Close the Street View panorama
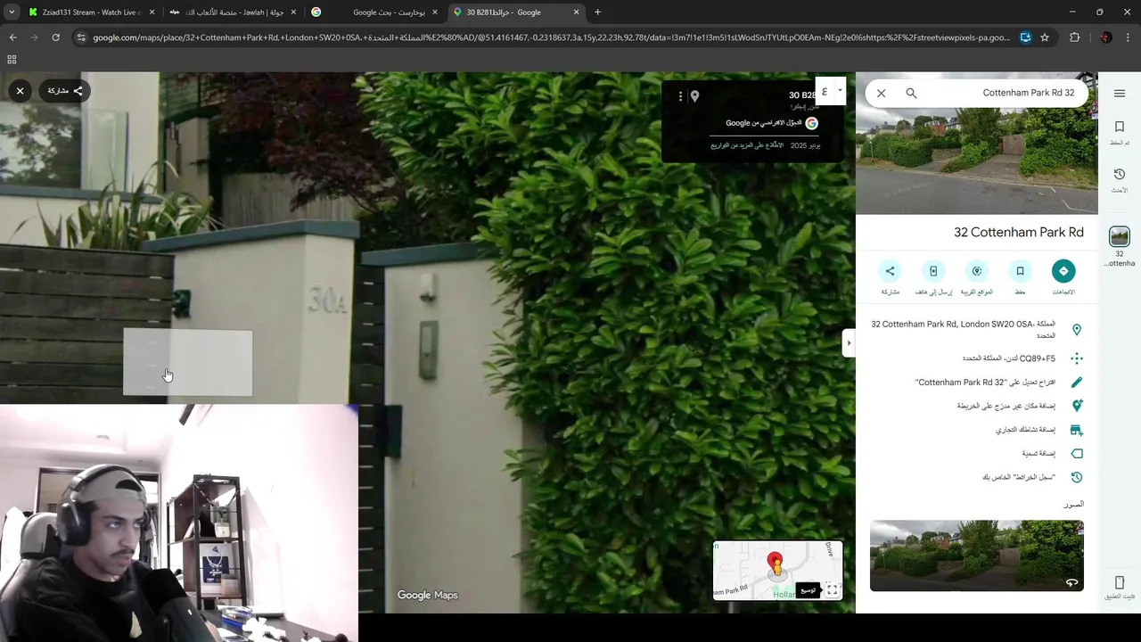 [x=20, y=90]
